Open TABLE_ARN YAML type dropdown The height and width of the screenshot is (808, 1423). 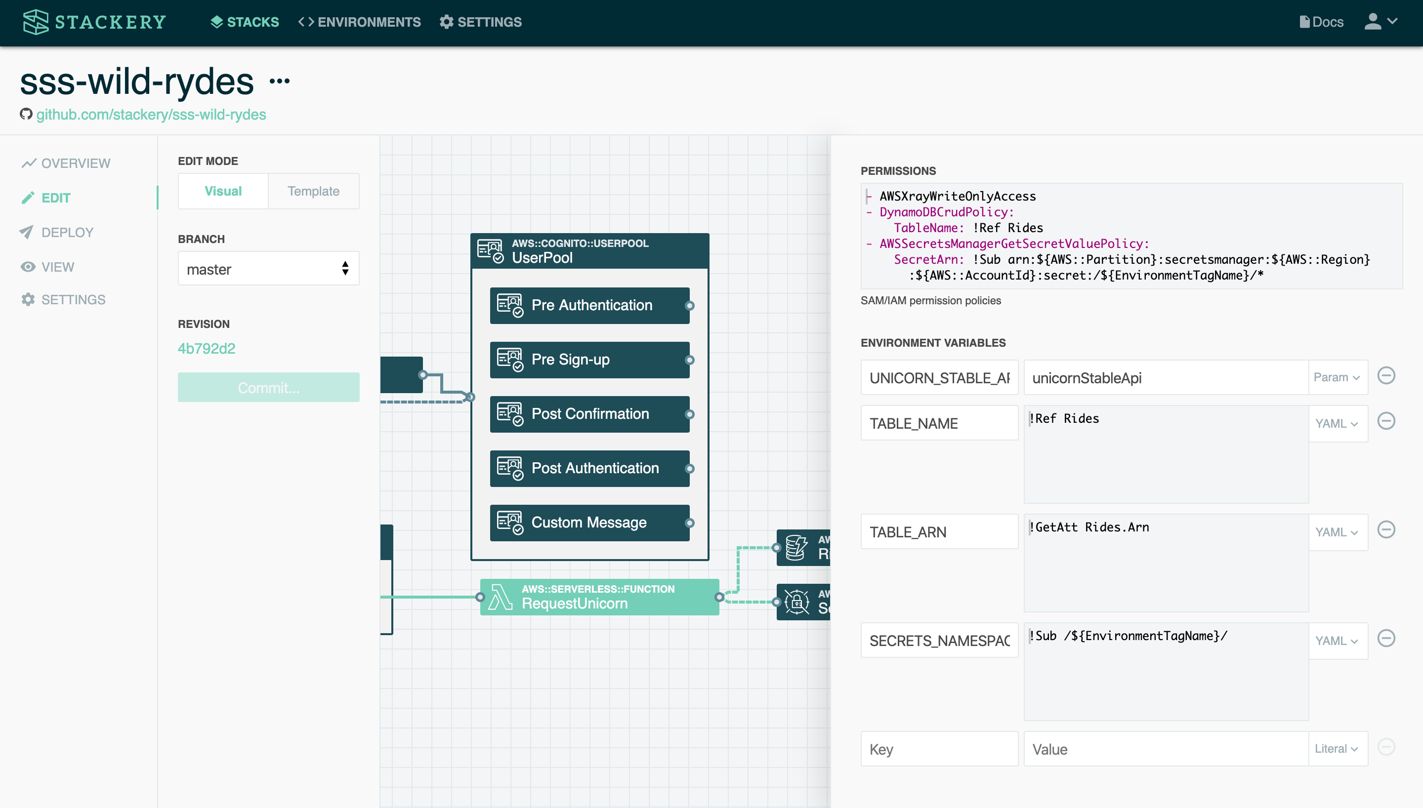(x=1338, y=532)
